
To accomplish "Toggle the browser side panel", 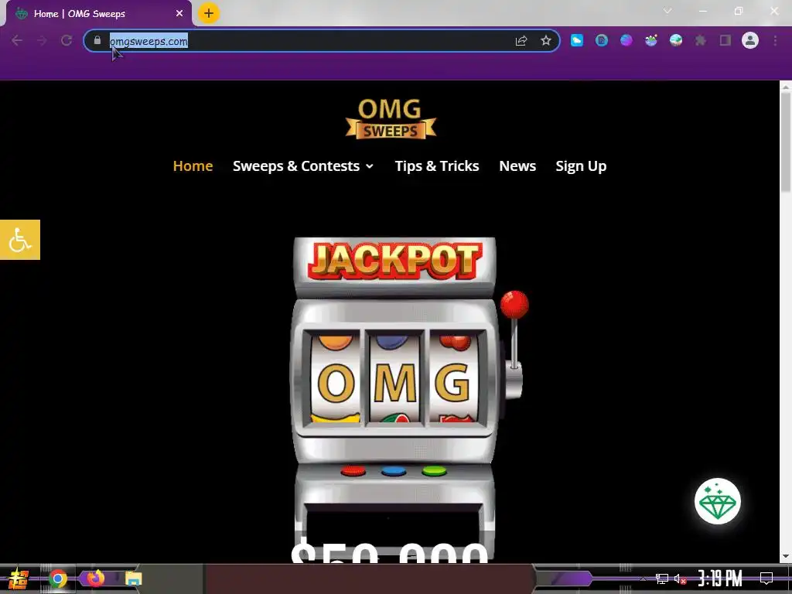I will coord(725,40).
